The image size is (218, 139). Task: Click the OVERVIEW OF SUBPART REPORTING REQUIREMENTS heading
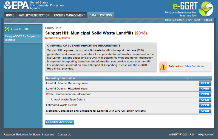click(x=84, y=46)
